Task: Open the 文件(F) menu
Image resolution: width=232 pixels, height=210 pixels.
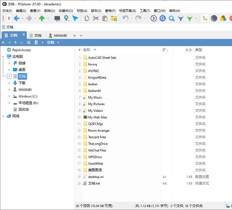Action: pyautogui.click(x=7, y=11)
